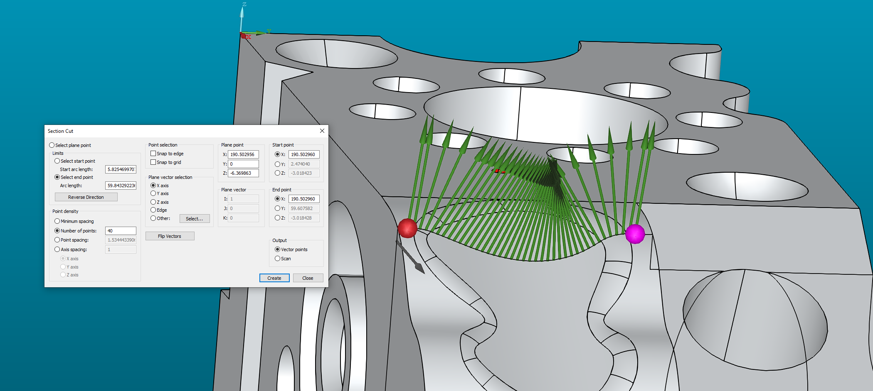
Task: Select the Point spacing density option
Action: 57,240
